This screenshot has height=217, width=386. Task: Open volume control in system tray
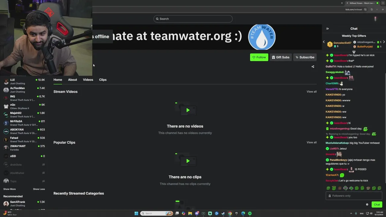point(371,213)
